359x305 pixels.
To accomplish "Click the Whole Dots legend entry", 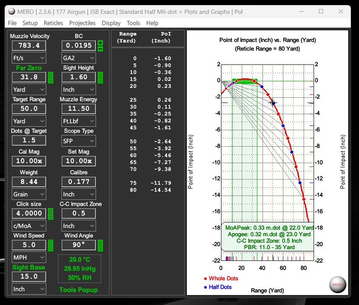I will click(221, 279).
